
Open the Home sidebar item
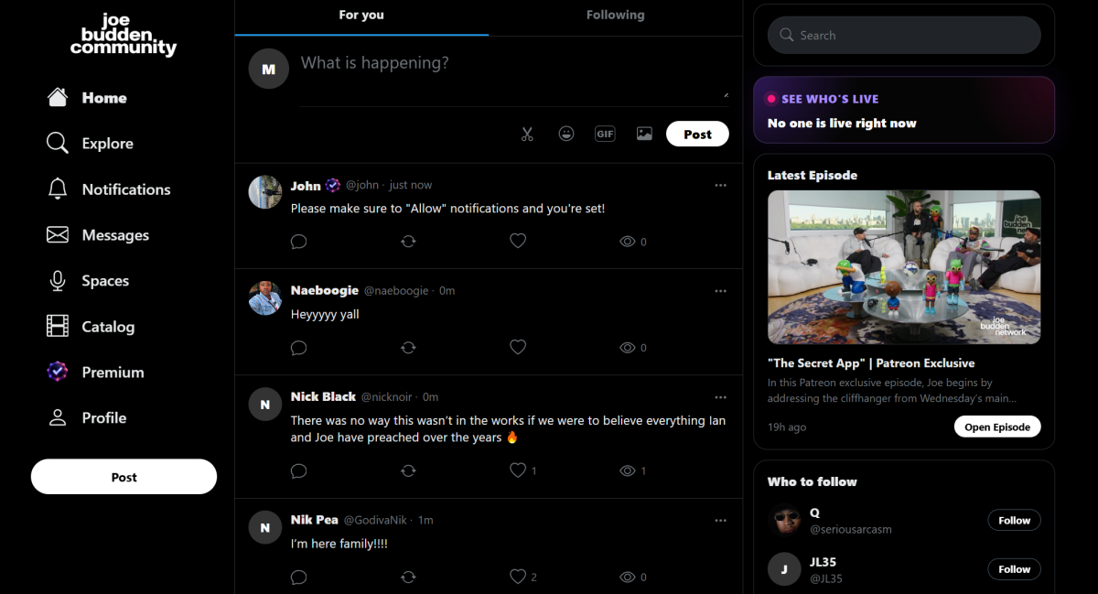point(87,98)
